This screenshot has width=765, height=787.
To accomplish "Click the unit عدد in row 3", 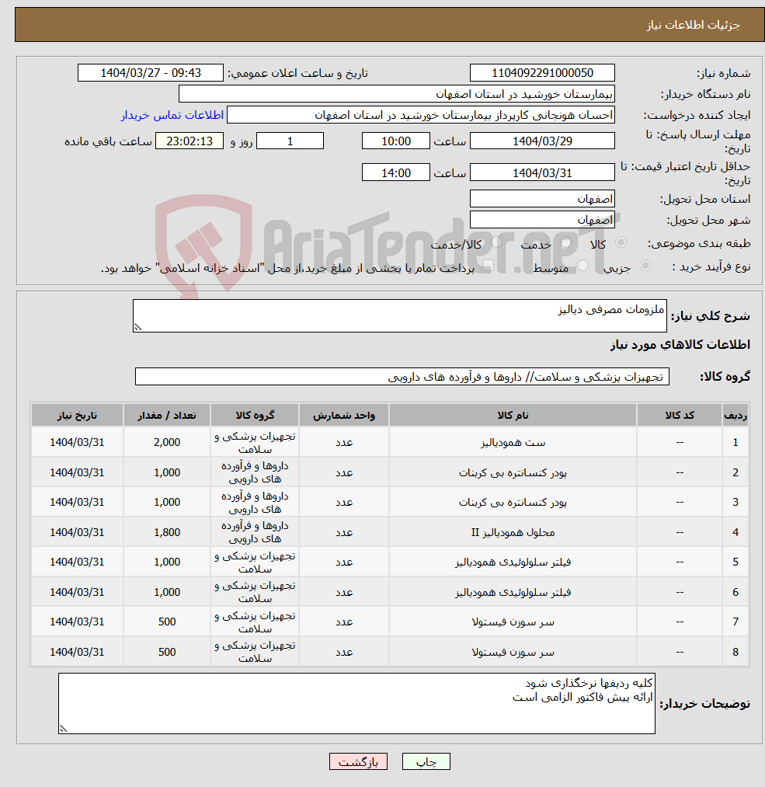I will (344, 503).
